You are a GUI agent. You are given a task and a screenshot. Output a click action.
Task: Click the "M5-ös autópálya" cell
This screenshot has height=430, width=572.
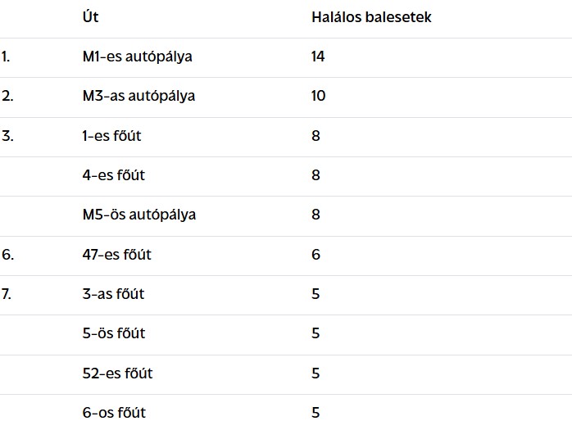click(x=138, y=215)
